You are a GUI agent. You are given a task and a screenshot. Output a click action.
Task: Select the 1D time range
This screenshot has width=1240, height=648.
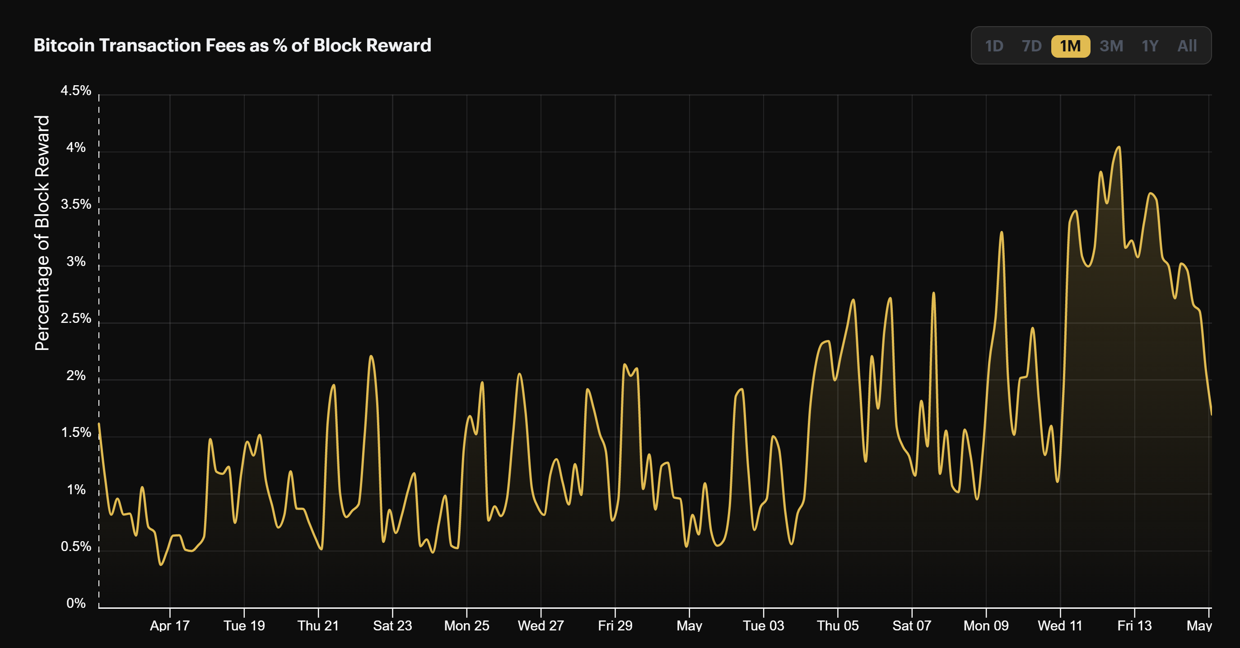pyautogui.click(x=994, y=46)
